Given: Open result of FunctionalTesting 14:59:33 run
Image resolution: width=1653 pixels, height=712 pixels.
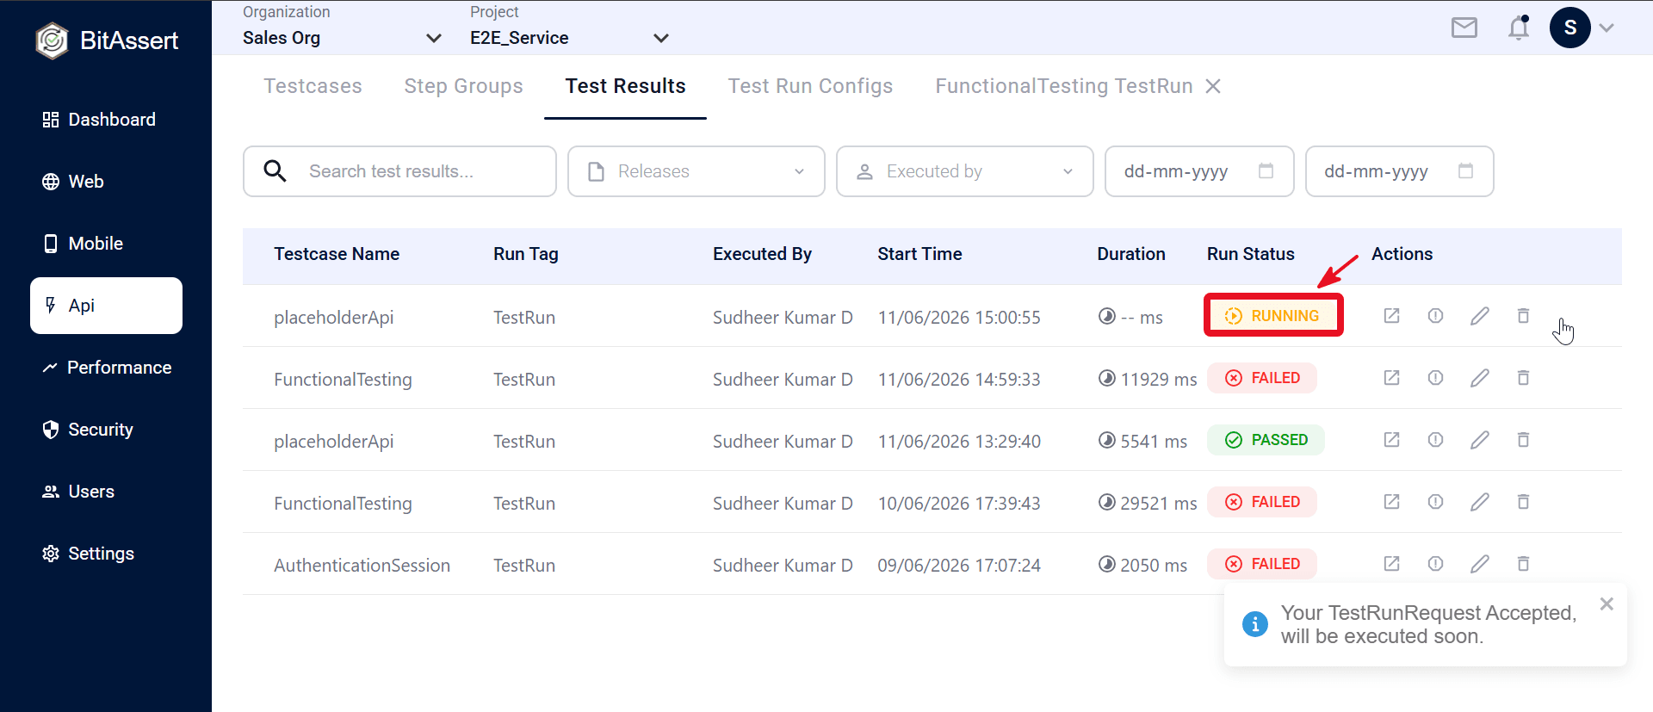Looking at the screenshot, I should [1391, 378].
